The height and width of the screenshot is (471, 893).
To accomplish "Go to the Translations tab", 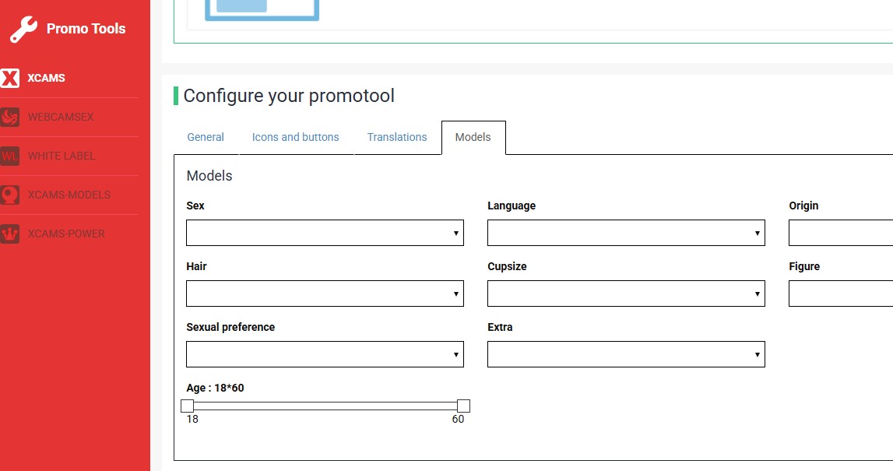I will point(397,137).
